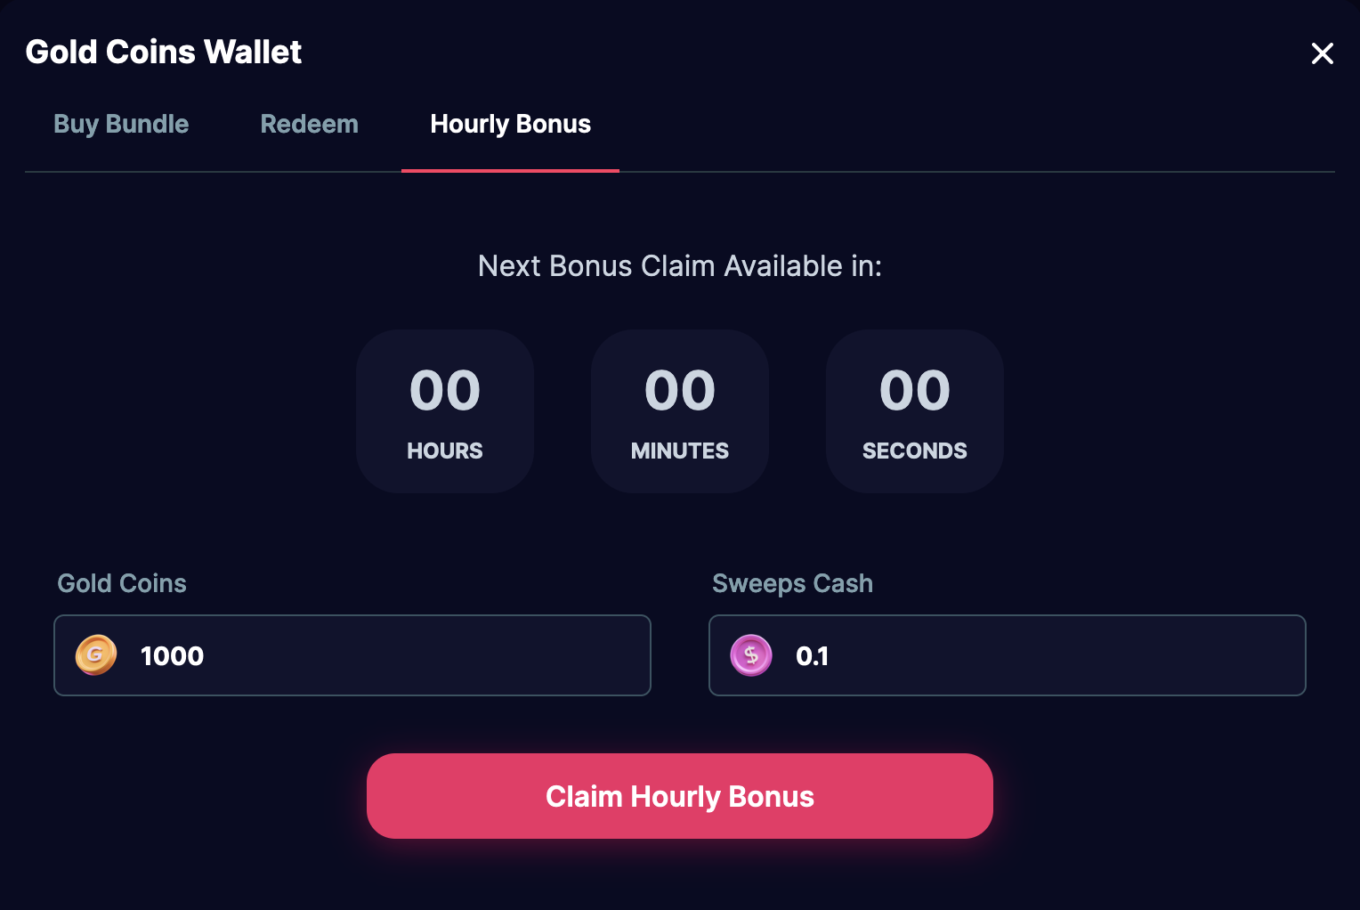This screenshot has width=1360, height=910.
Task: Click the pink Sweeps Cash dollar icon
Action: (751, 655)
